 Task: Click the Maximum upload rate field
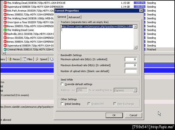131,59
